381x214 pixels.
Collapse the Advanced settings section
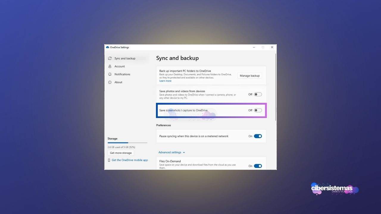pyautogui.click(x=172, y=152)
